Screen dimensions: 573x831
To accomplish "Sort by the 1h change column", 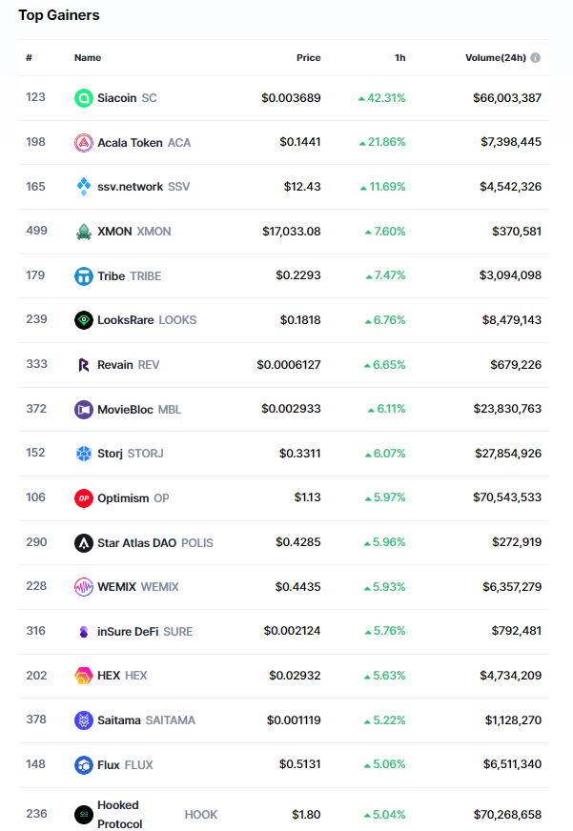I will point(400,58).
